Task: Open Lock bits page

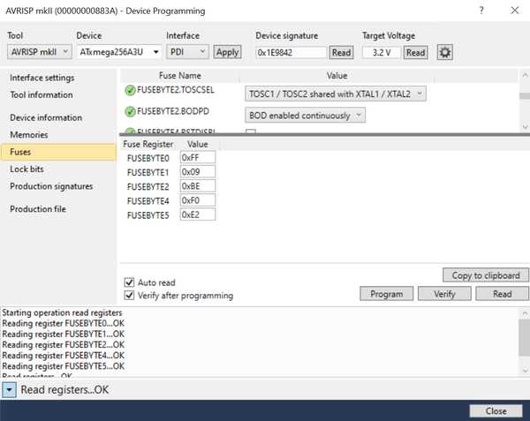Action: [x=26, y=169]
